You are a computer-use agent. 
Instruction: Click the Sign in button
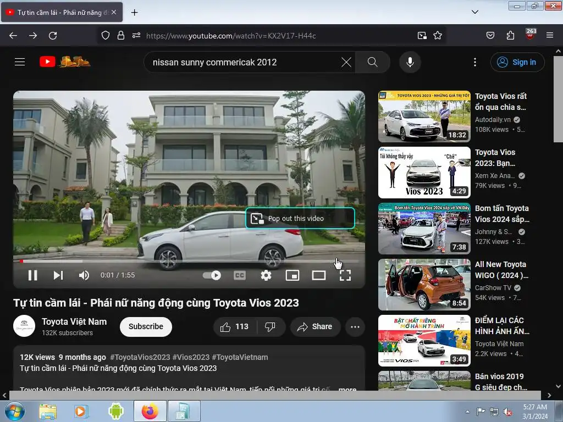517,62
